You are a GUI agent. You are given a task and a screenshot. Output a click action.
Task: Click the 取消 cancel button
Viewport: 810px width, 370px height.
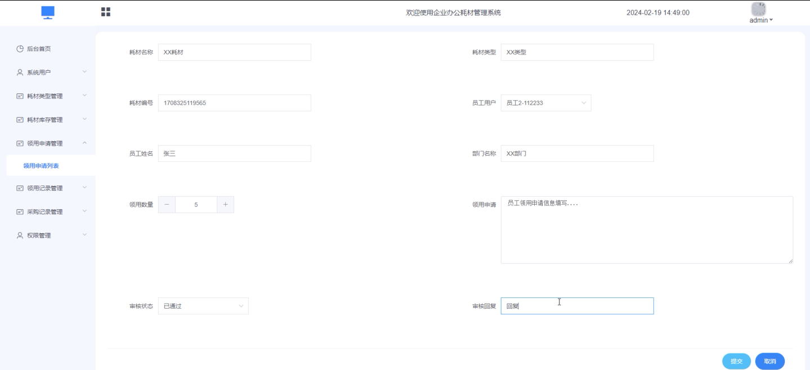770,362
